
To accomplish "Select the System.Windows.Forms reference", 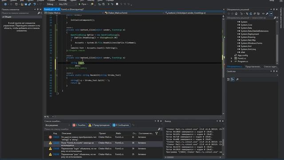I will coord(252,43).
